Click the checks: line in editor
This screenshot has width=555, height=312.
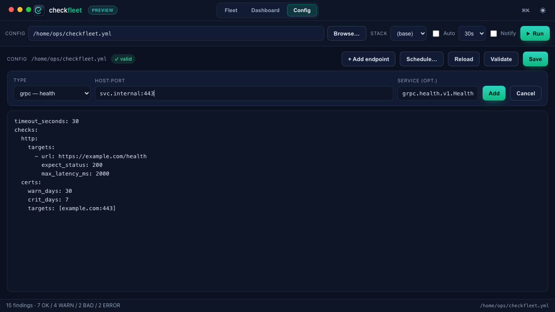coord(26,130)
